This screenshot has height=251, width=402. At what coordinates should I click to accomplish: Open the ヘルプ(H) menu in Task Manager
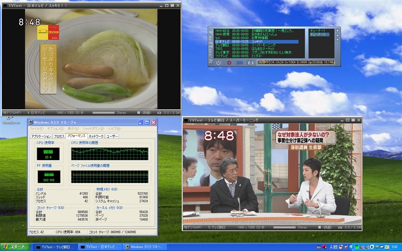tap(114, 129)
